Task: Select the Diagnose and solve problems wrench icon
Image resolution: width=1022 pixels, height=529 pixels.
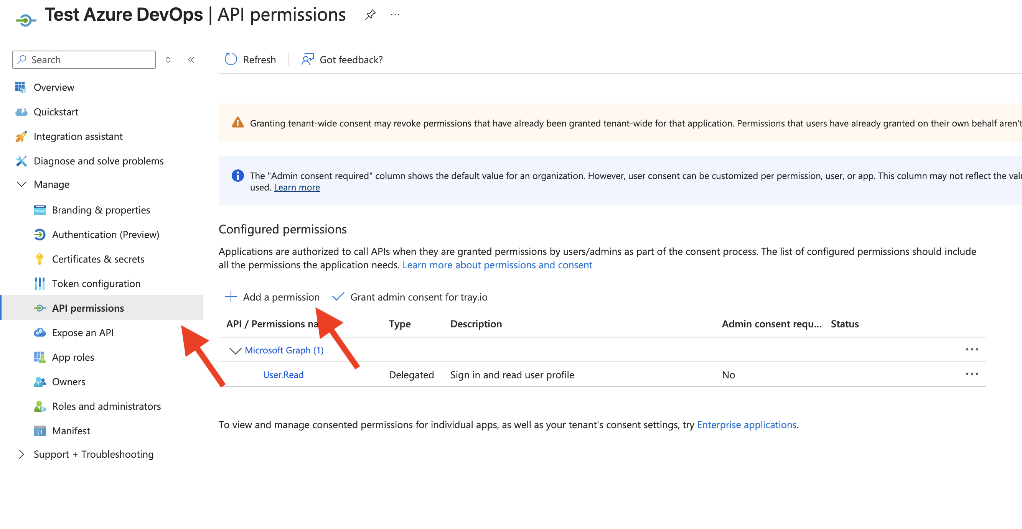Action: click(21, 161)
